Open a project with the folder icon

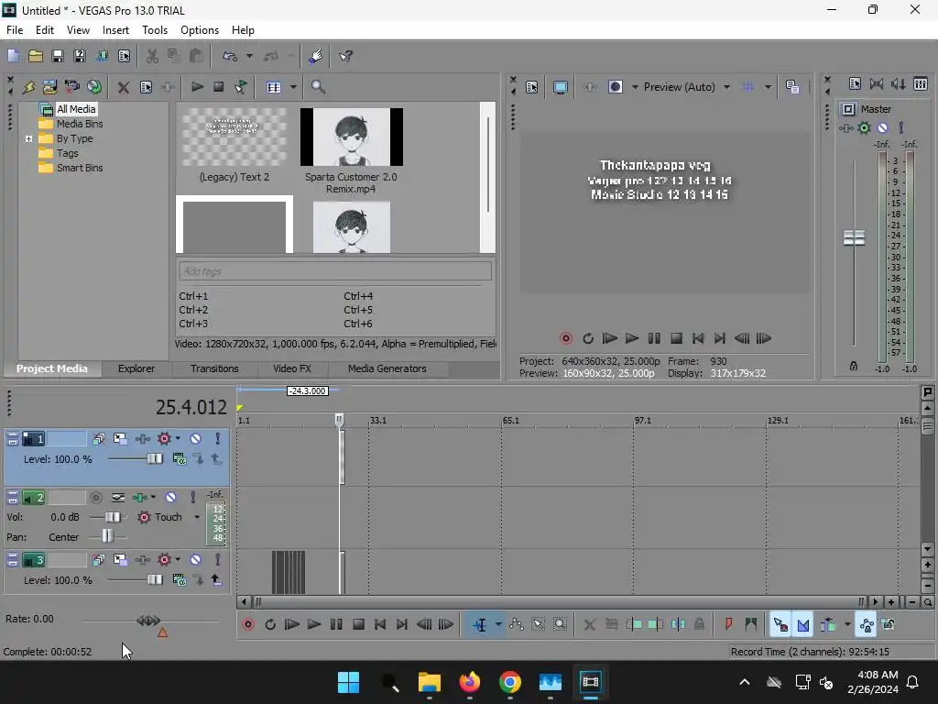[x=36, y=56]
